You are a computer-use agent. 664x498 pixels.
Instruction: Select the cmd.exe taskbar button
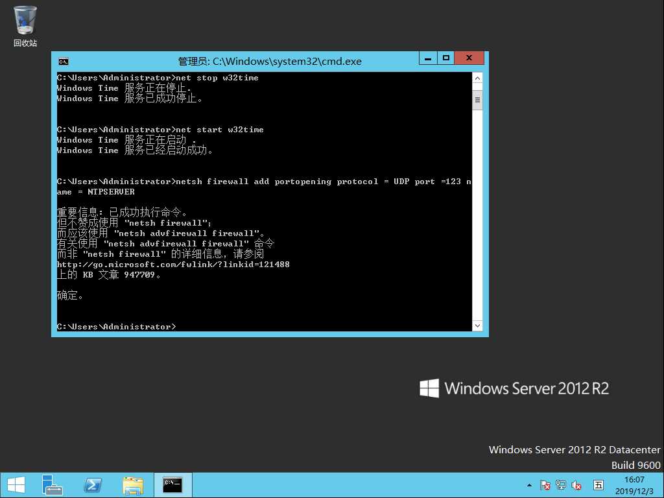pos(172,485)
